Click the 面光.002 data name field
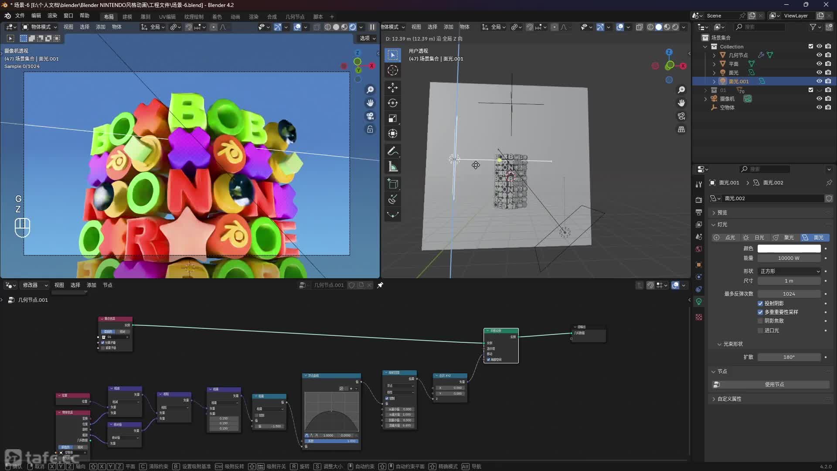Screen dimensions: 837x471 tap(773, 198)
